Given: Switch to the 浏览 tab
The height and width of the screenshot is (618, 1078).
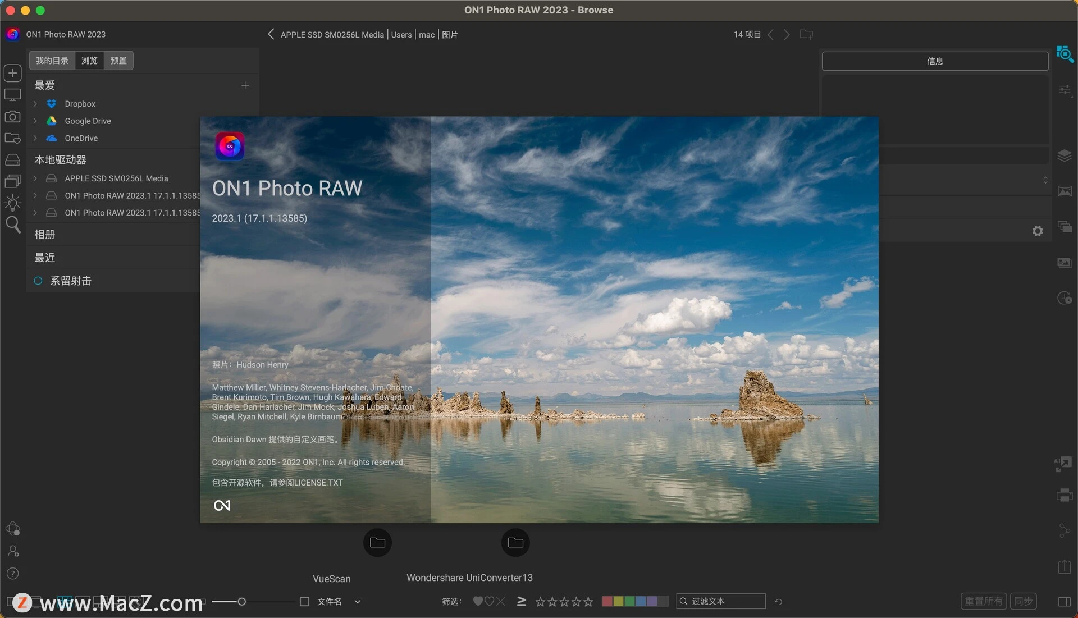Looking at the screenshot, I should pos(89,61).
